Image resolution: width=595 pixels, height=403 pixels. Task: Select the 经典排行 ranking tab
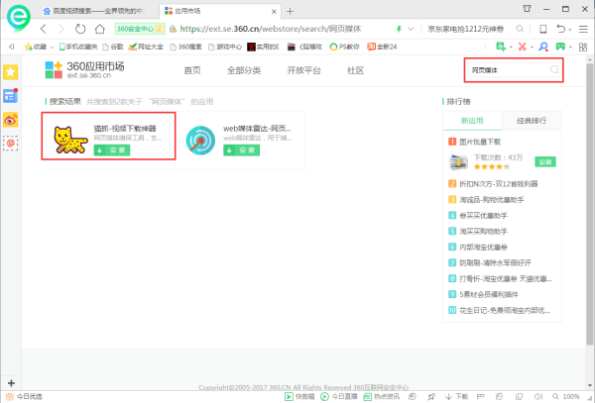point(532,121)
